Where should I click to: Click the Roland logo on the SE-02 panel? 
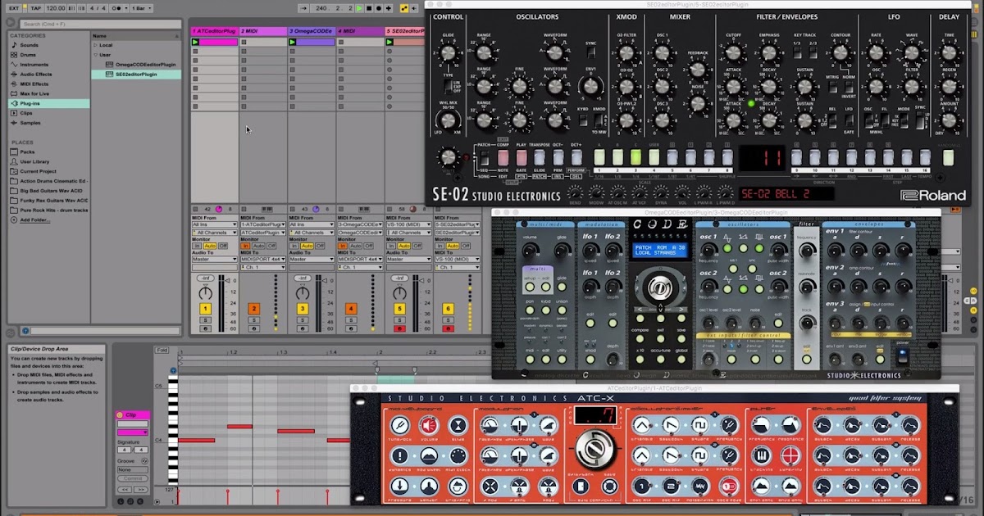932,195
